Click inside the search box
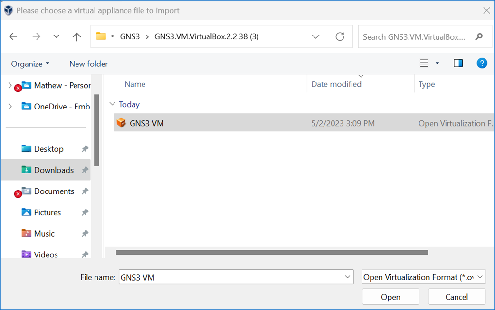 (x=418, y=36)
